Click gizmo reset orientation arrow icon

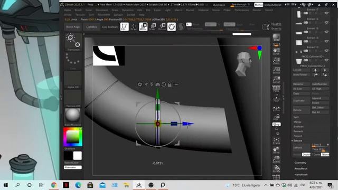coord(164,84)
